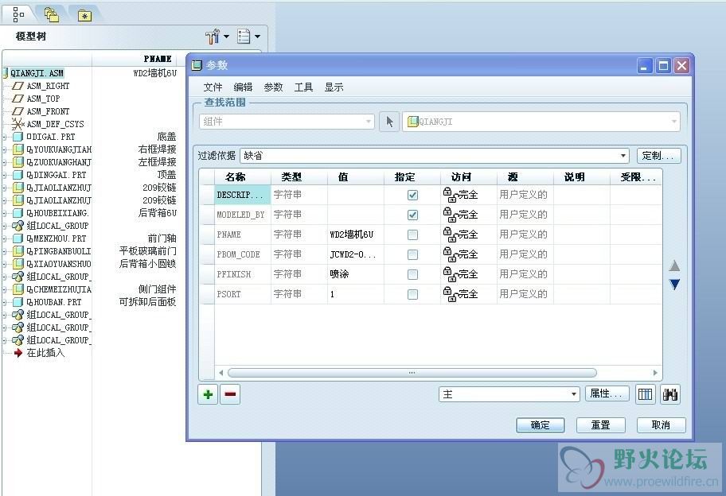Open the model tree settings hammer tool
The image size is (726, 496).
[x=212, y=36]
